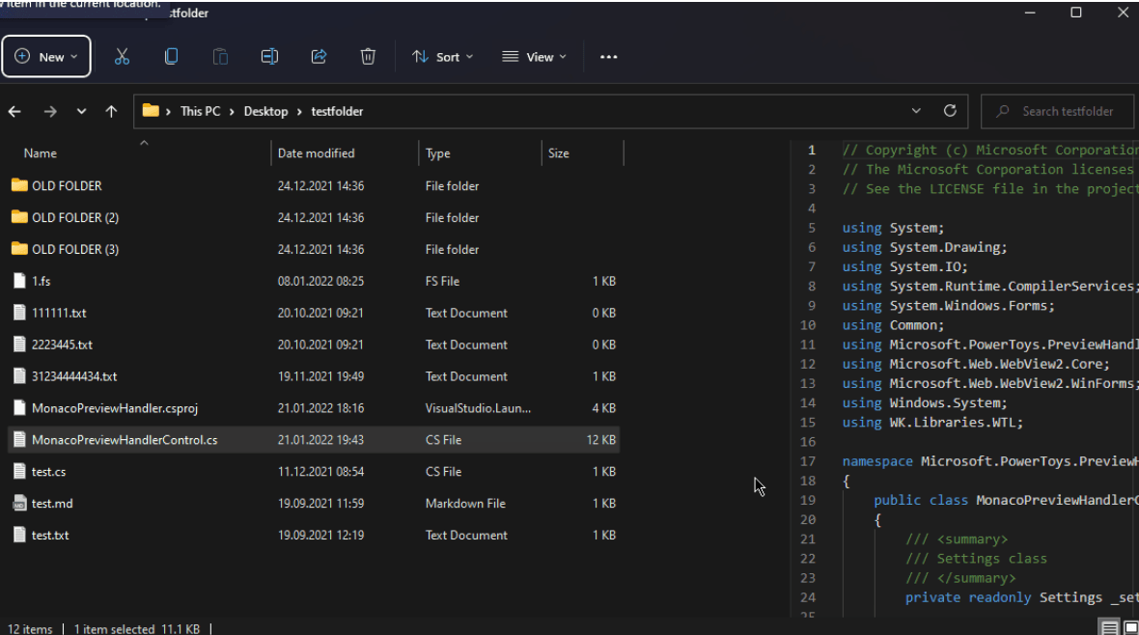Image resolution: width=1139 pixels, height=635 pixels.
Task: Select MonacoPreviewHandler.csproj file
Action: [115, 408]
